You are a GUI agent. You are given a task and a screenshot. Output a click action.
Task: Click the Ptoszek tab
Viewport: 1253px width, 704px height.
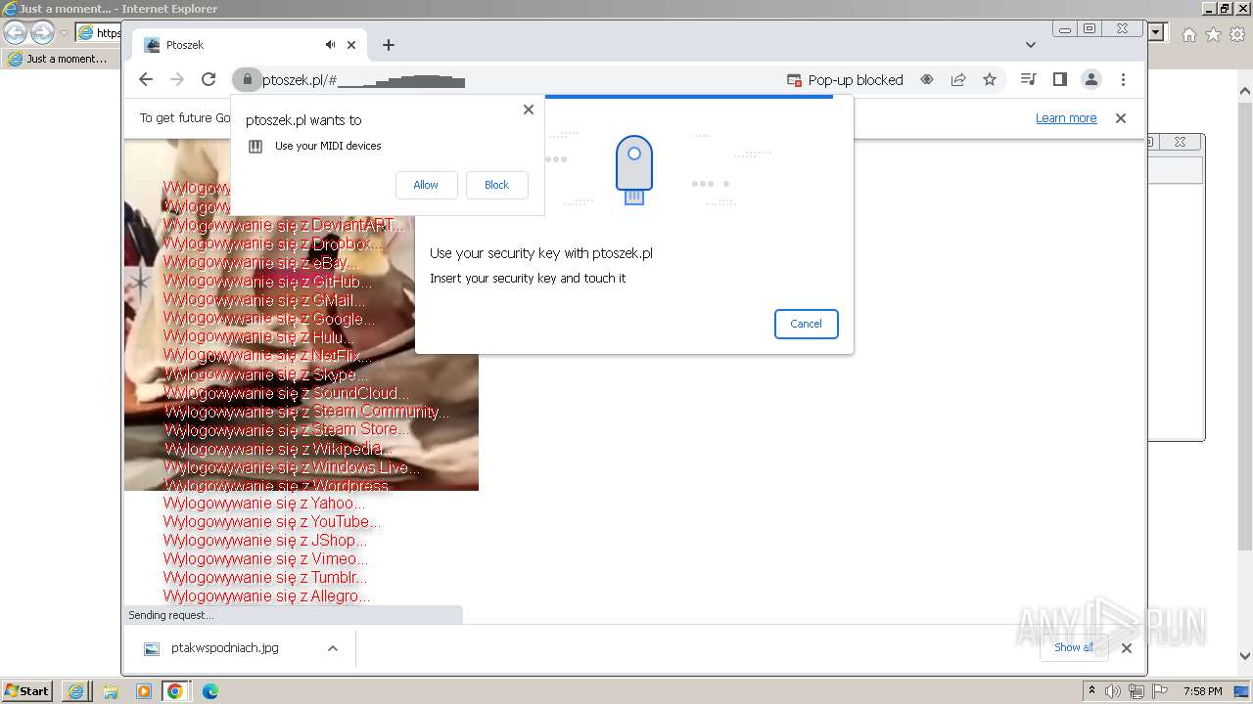coord(250,45)
